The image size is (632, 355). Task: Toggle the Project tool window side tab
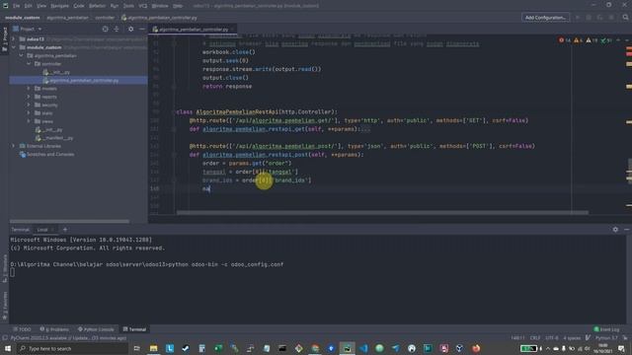[x=4, y=39]
